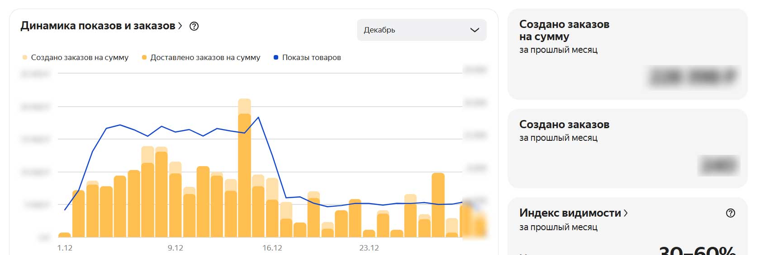Open Индекс видимости details link
The image size is (760, 255).
click(x=570, y=213)
